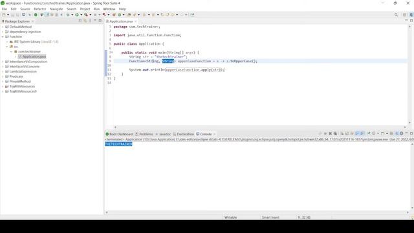Close the Console tab

(x=214, y=134)
